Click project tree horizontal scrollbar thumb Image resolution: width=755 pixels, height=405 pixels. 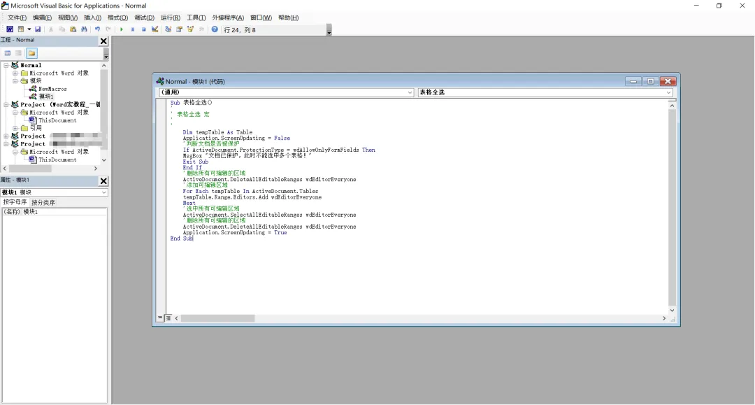(x=30, y=169)
